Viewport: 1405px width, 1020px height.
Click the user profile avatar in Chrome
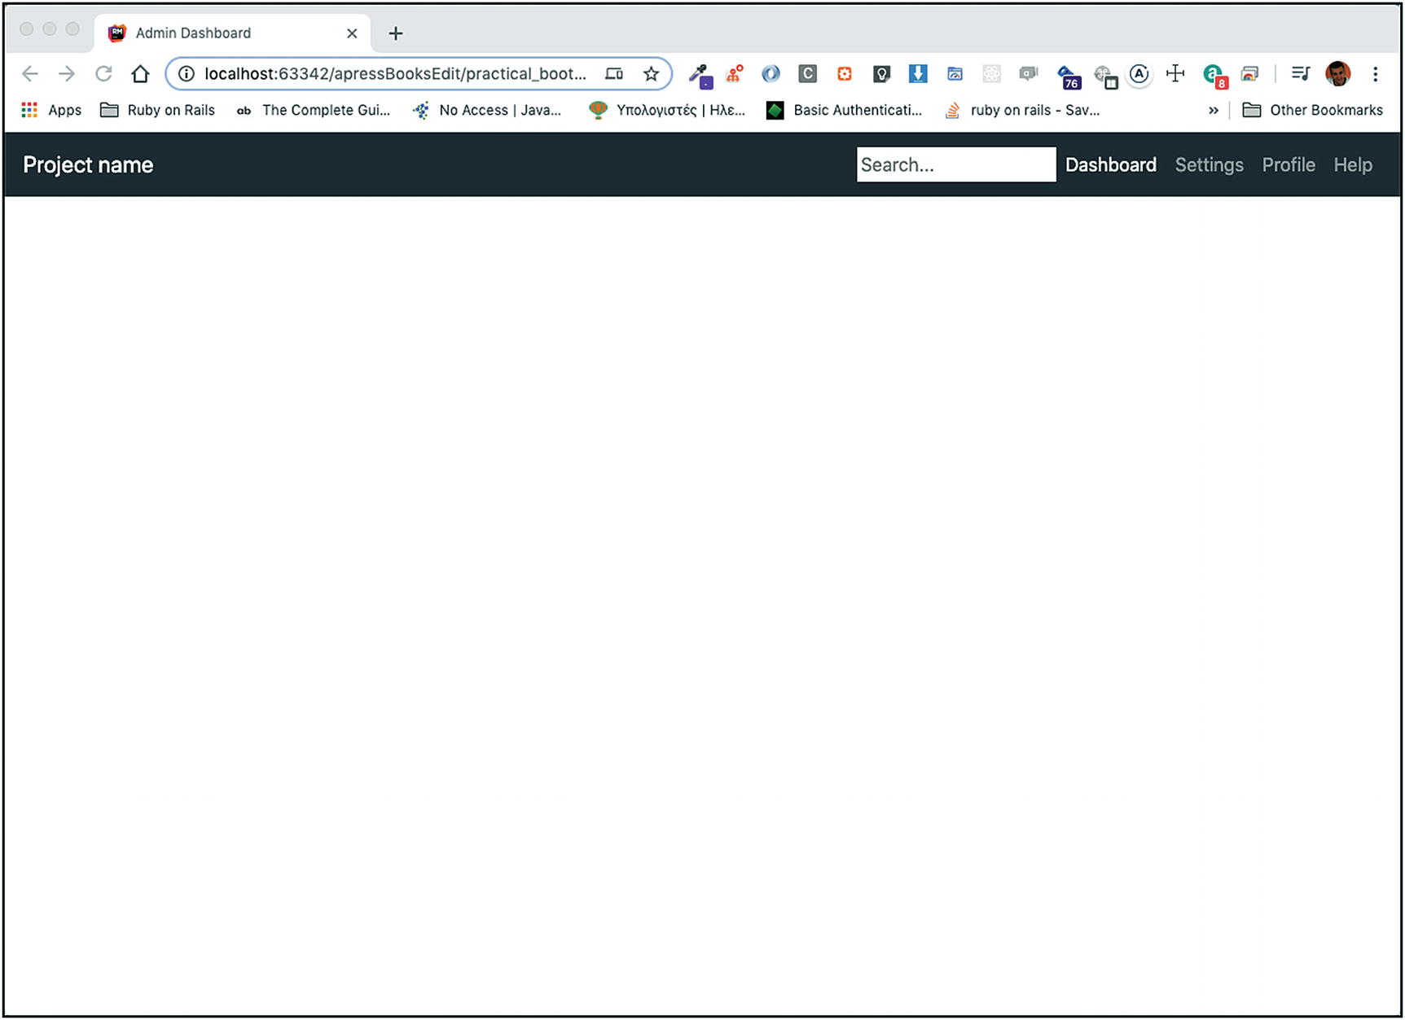(1337, 74)
